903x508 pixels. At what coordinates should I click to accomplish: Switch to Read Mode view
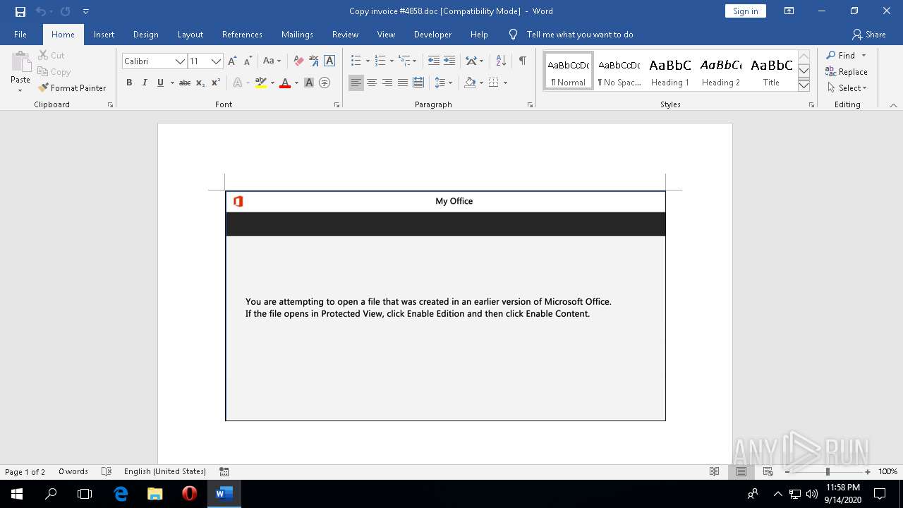tap(714, 472)
